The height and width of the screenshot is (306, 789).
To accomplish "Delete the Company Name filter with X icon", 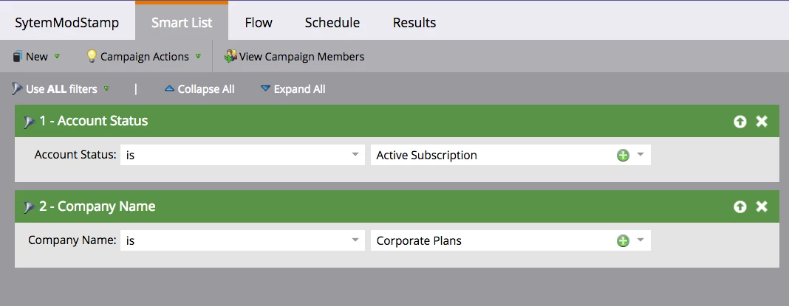I will pyautogui.click(x=762, y=207).
